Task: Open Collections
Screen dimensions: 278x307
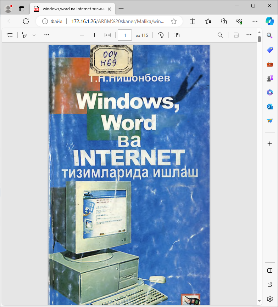Action: 224,21
